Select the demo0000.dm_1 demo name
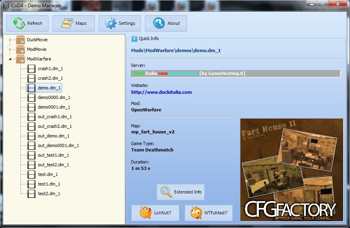The image size is (350, 228). click(x=54, y=97)
